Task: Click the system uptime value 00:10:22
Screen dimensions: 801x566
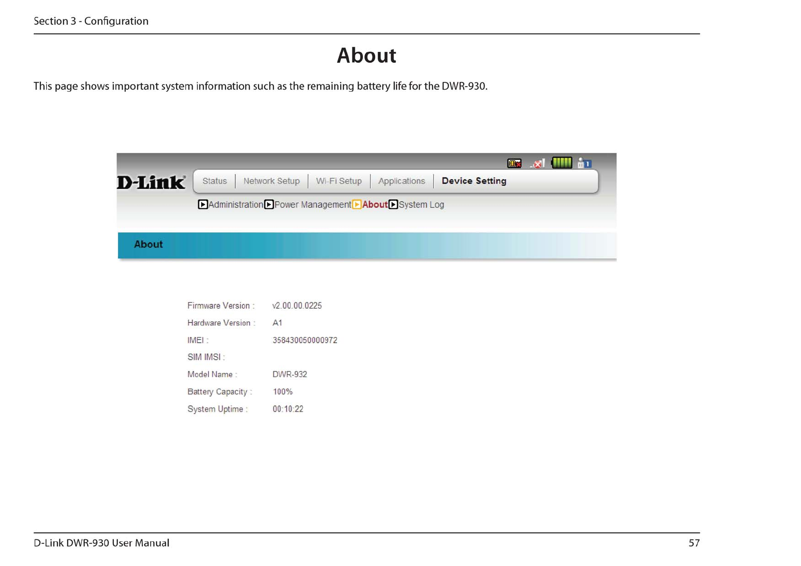Action: [288, 409]
